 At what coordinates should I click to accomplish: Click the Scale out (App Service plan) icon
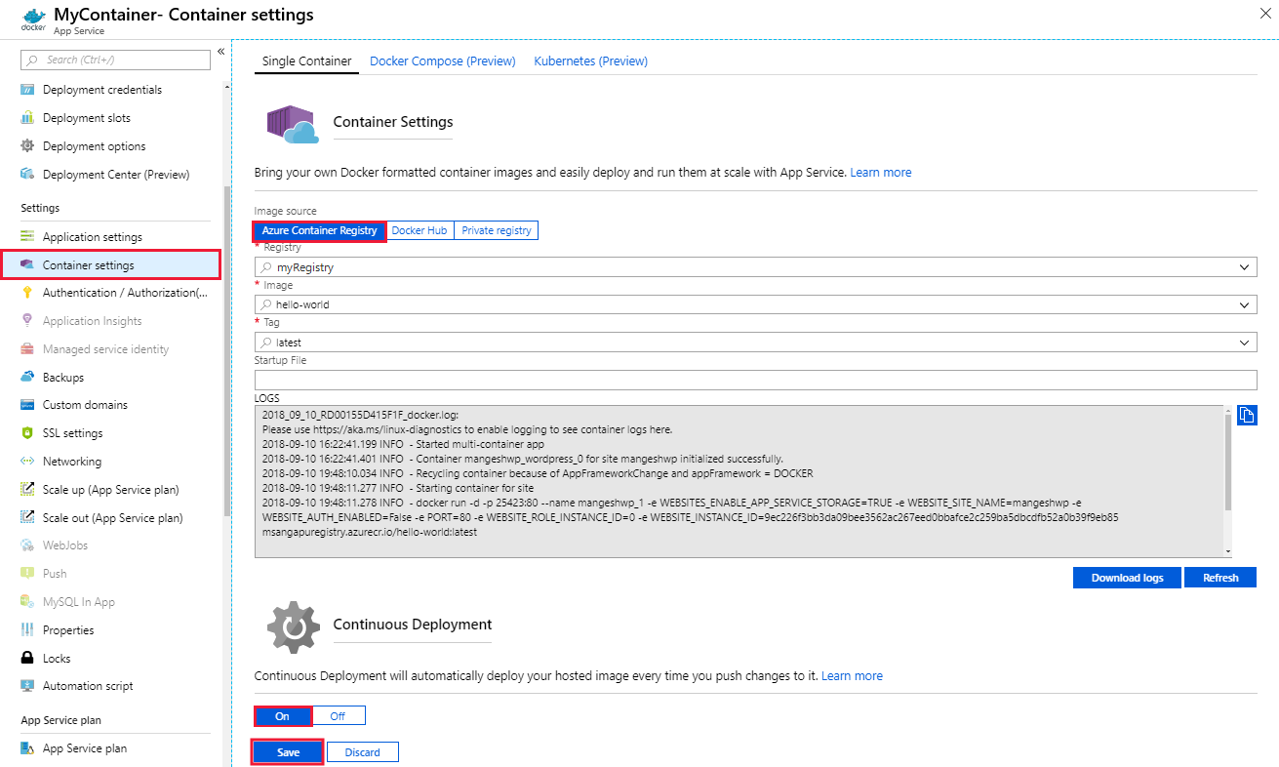[x=27, y=518]
